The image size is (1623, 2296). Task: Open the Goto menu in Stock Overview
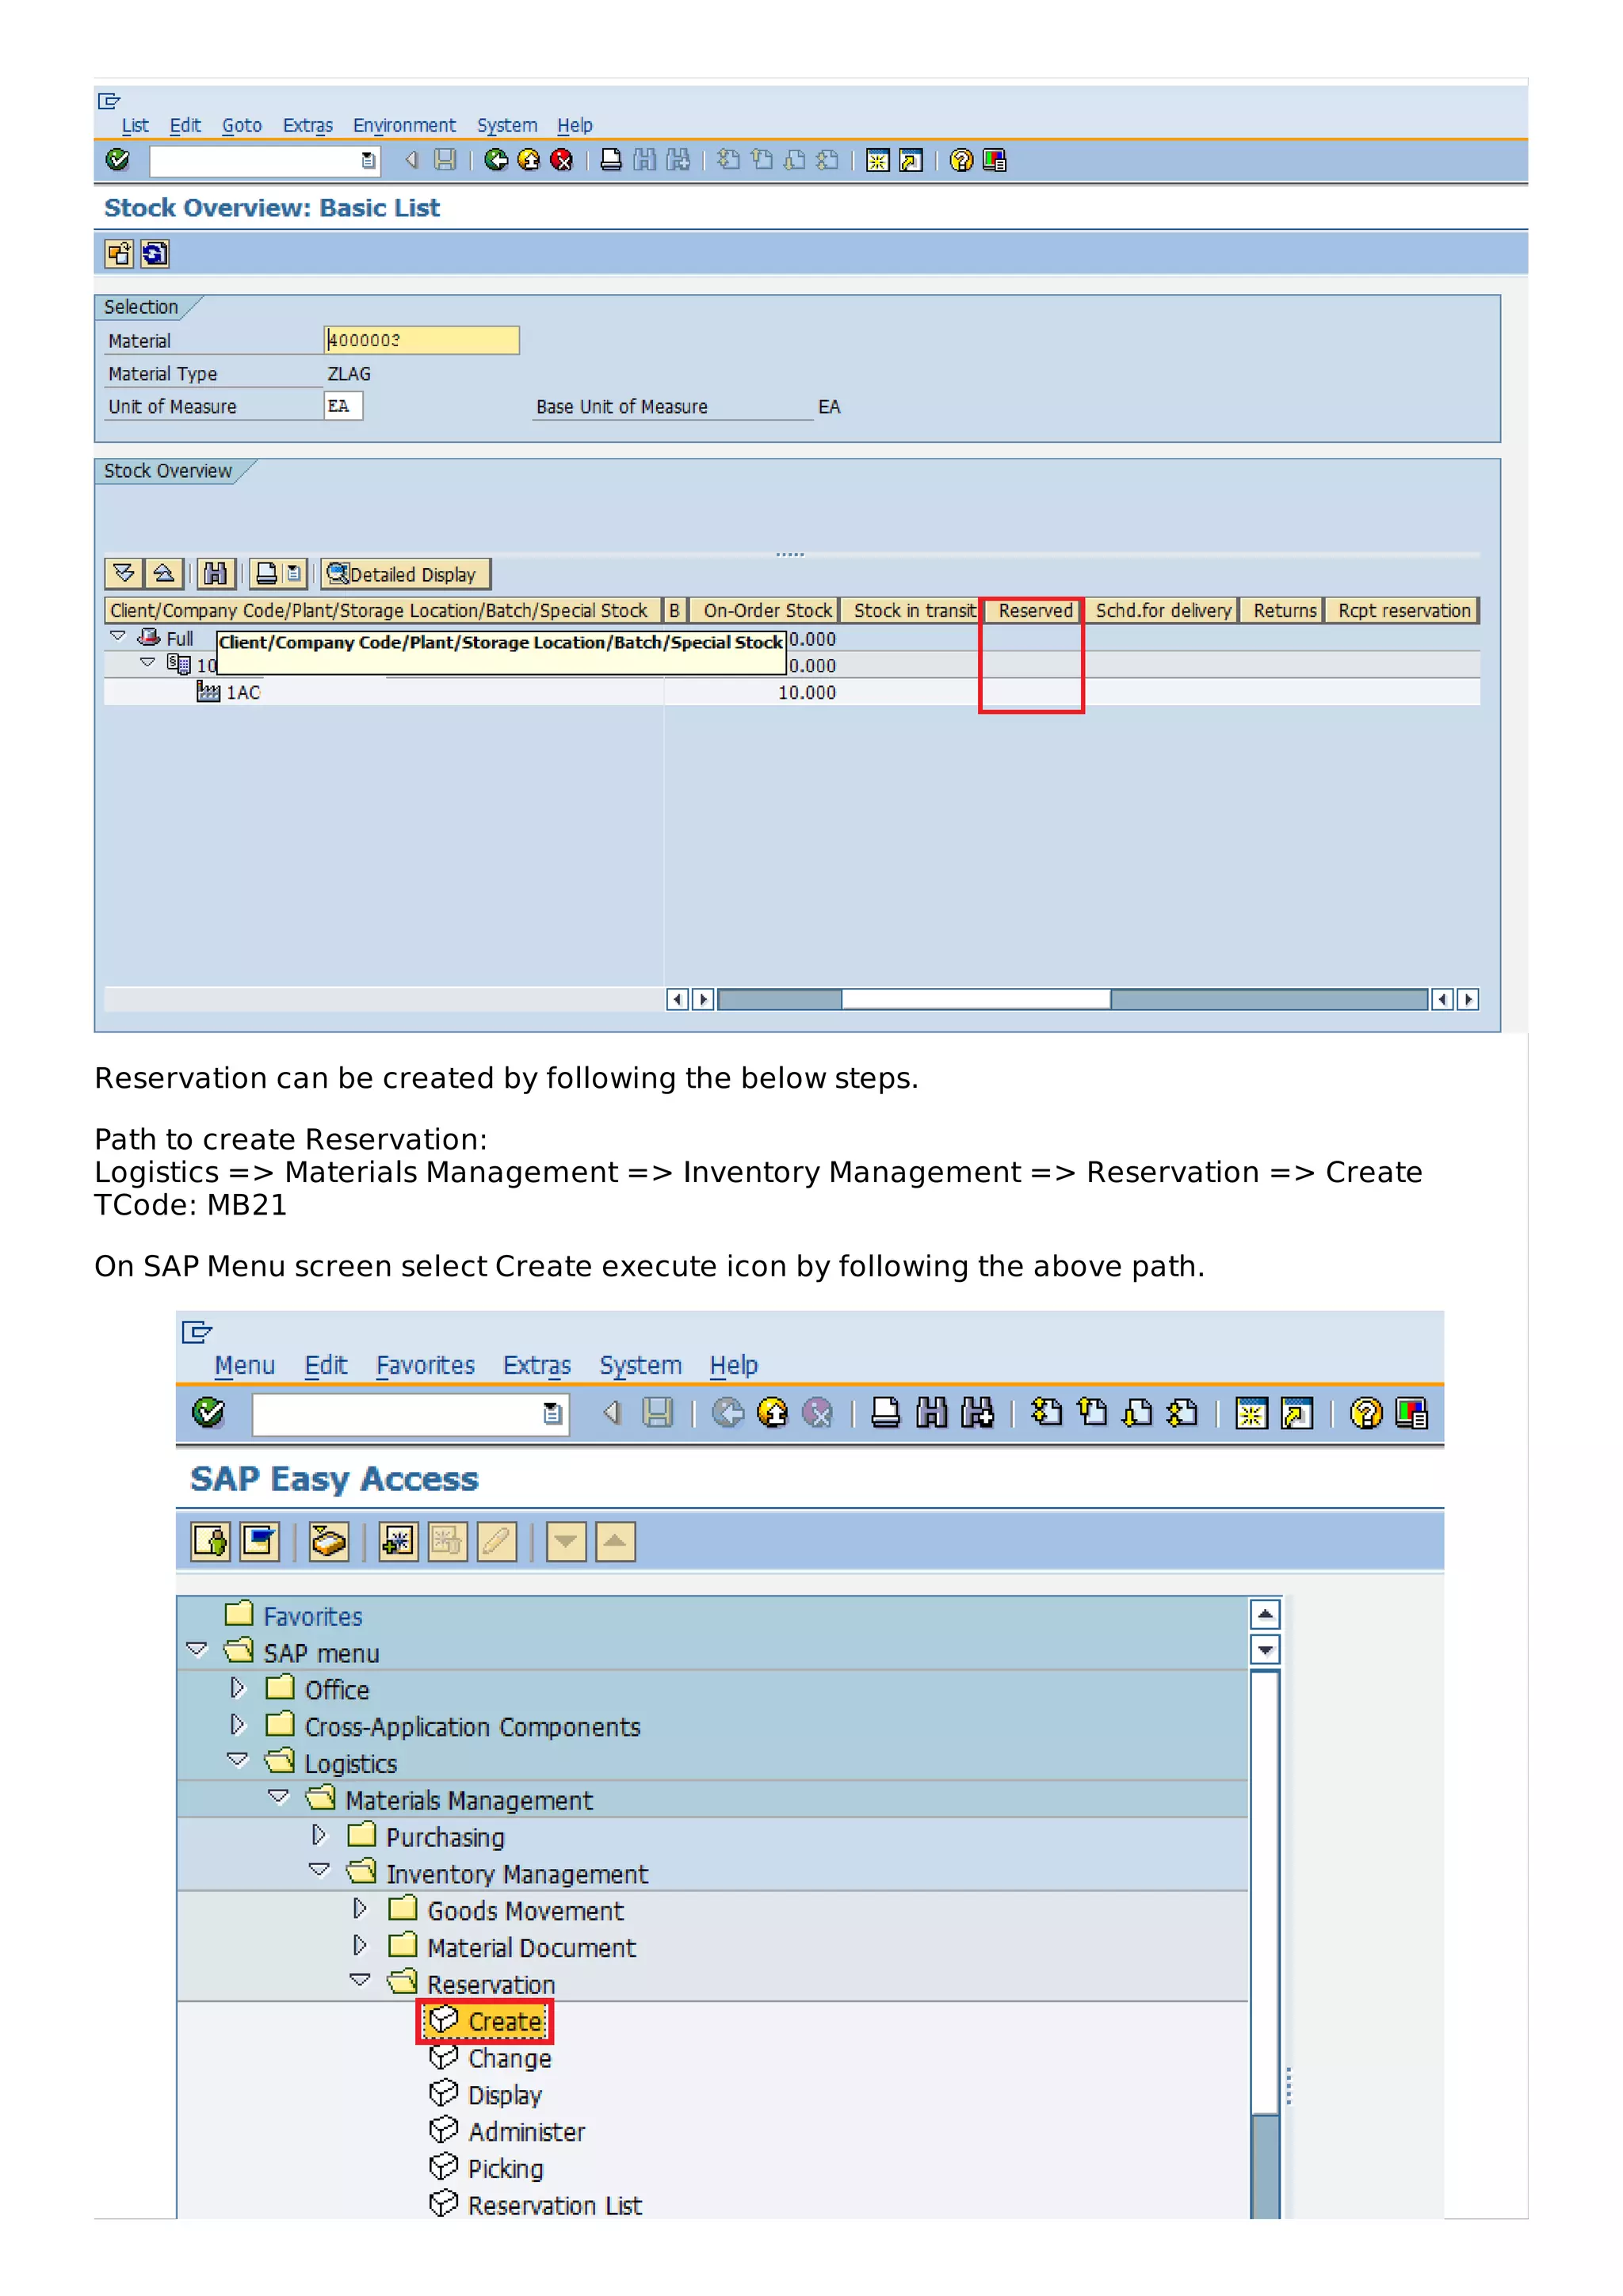242,125
